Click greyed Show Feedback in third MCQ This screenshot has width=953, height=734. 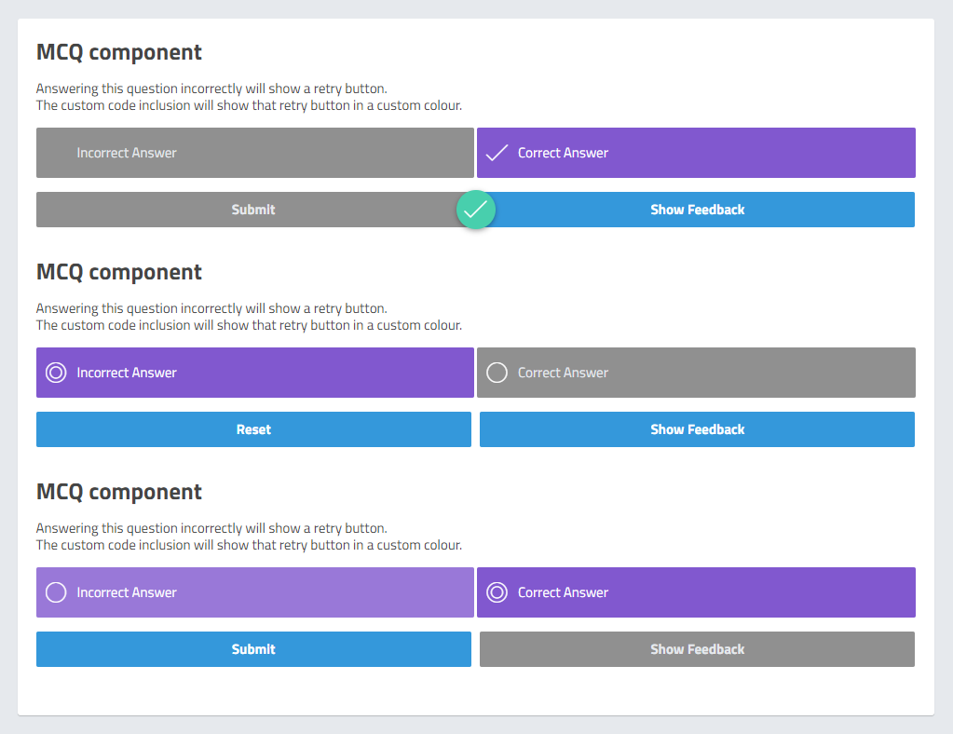(x=697, y=649)
